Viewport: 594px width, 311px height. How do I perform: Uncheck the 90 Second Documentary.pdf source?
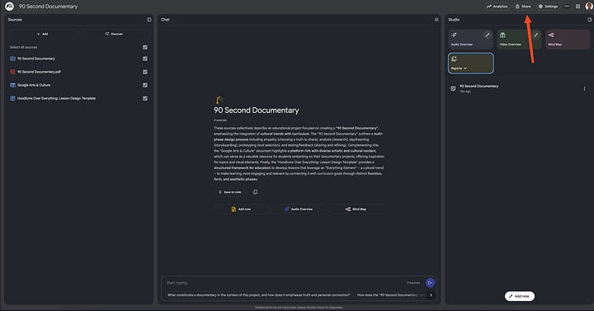point(145,72)
